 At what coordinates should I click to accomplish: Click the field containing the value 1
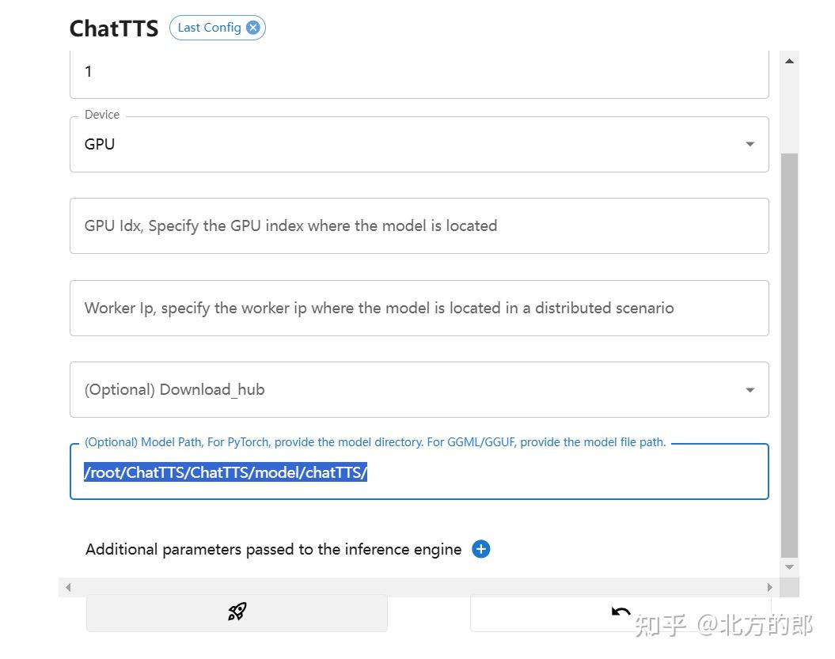419,72
